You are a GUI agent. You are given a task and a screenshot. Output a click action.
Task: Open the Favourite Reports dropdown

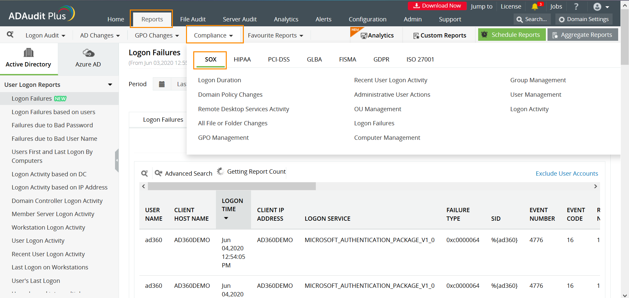coord(275,35)
